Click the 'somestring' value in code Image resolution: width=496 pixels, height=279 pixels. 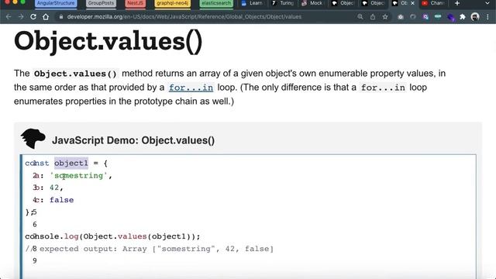click(78, 176)
